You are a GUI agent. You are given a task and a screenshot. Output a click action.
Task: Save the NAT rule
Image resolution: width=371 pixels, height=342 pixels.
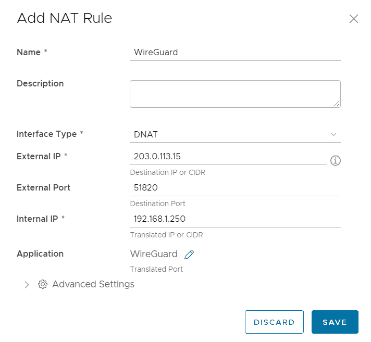pos(335,322)
